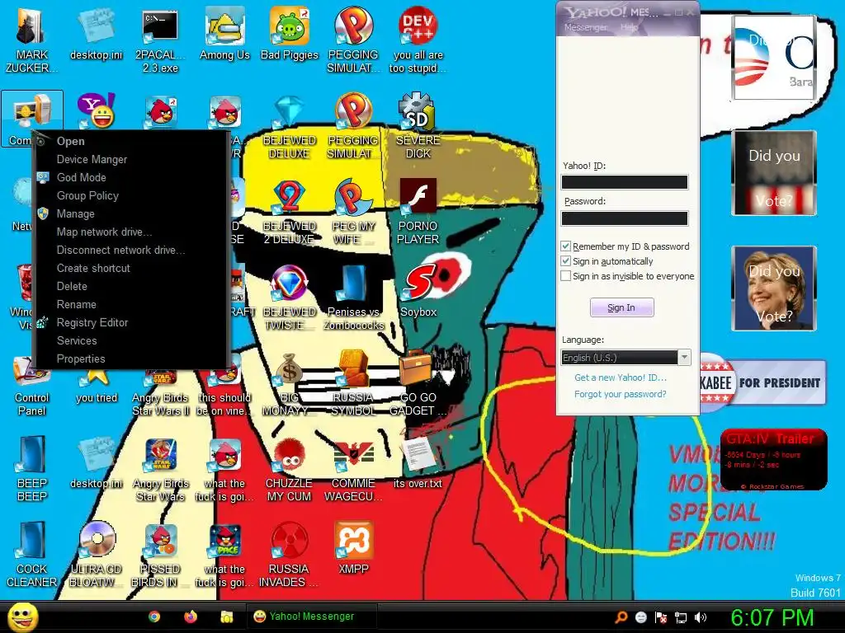Click the Yahoo! Messenger taskbar button

pyautogui.click(x=311, y=617)
